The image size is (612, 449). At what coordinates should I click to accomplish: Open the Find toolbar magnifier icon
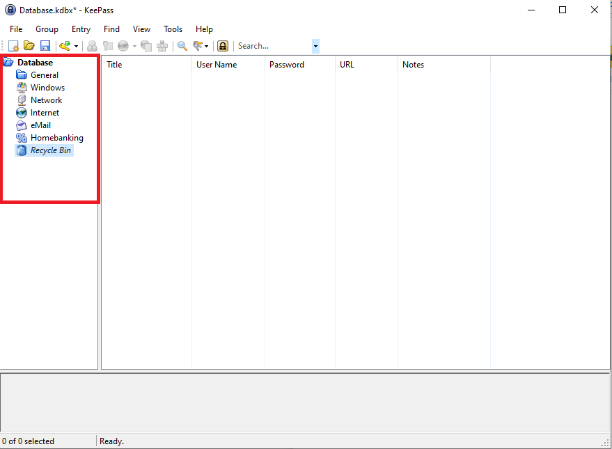[x=182, y=45]
